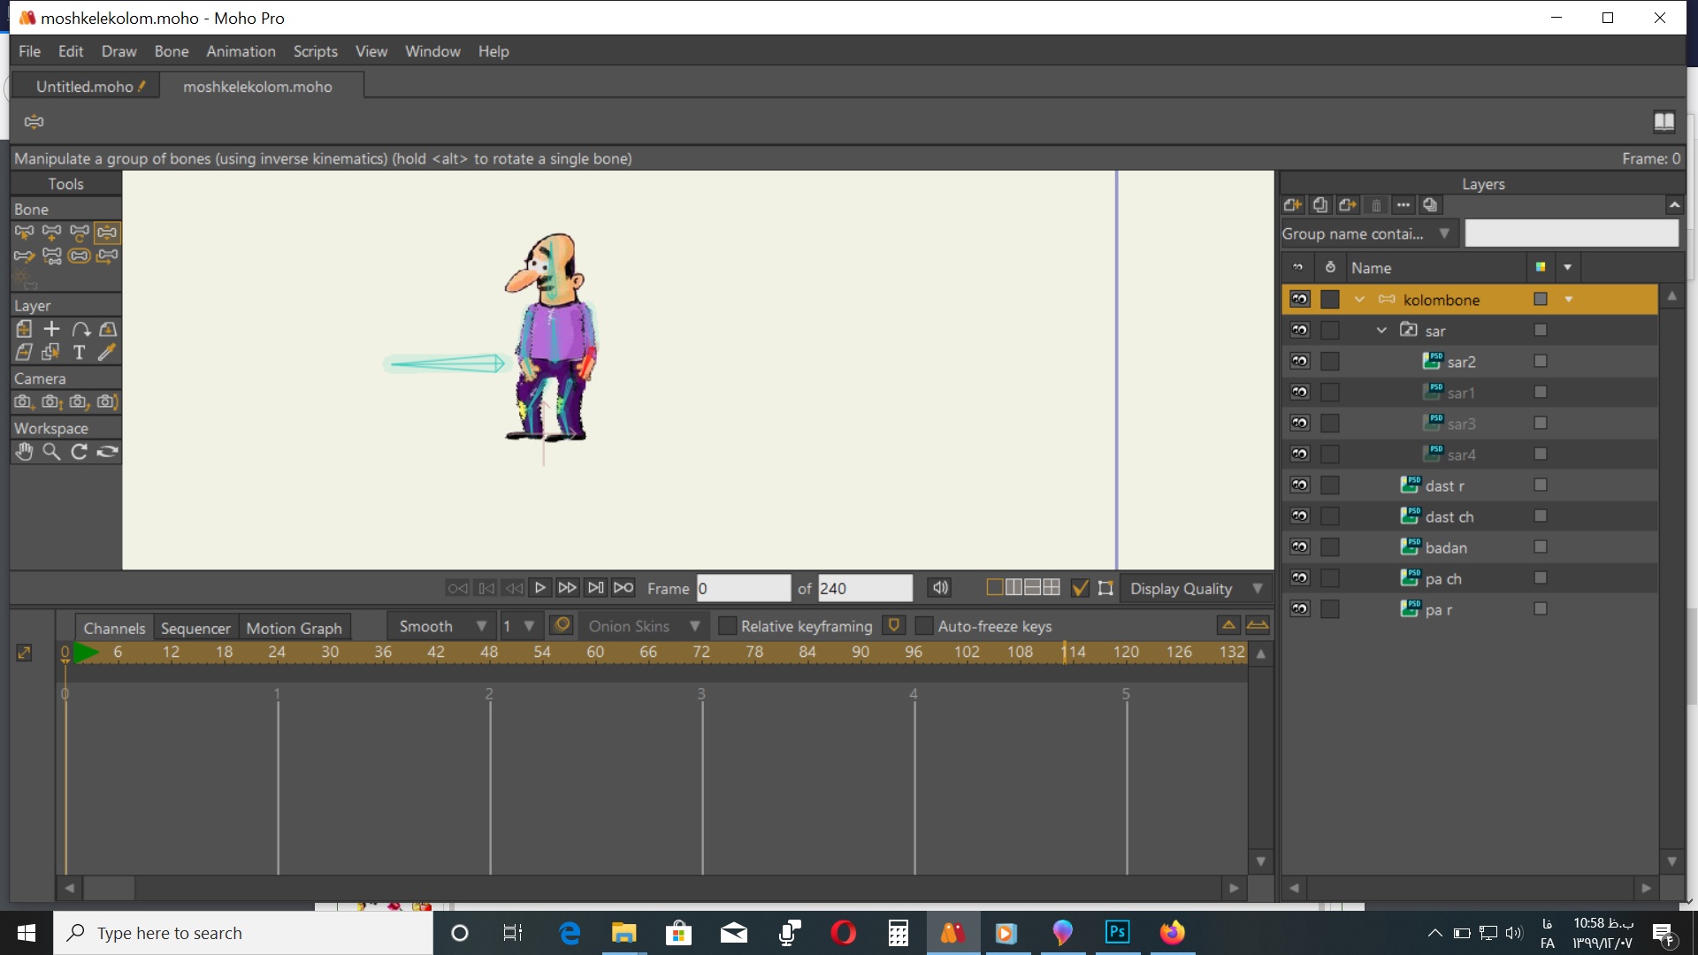This screenshot has width=1698, height=955.
Task: Select the badan layer
Action: (x=1446, y=546)
